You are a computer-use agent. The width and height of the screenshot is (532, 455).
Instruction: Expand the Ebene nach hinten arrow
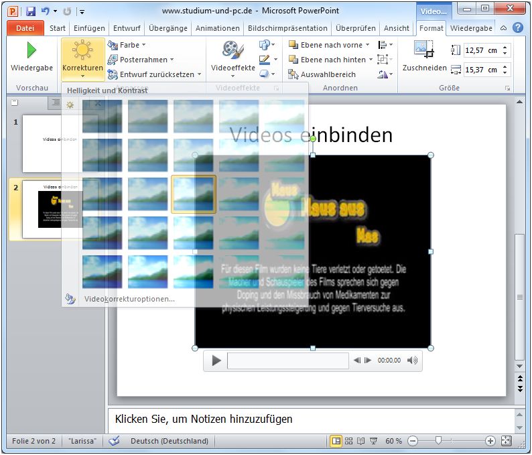click(x=371, y=60)
